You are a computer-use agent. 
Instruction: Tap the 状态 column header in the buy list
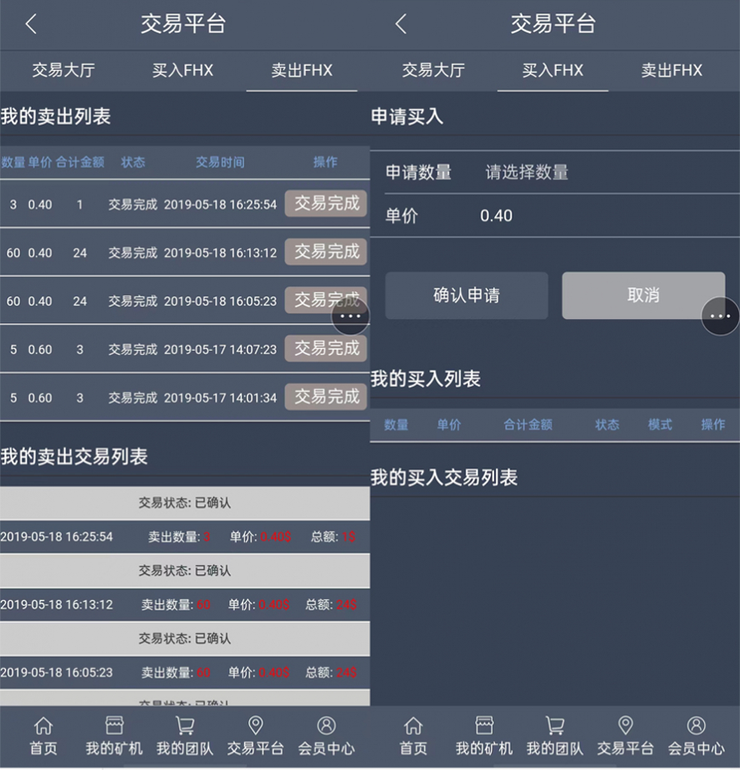pos(607,425)
